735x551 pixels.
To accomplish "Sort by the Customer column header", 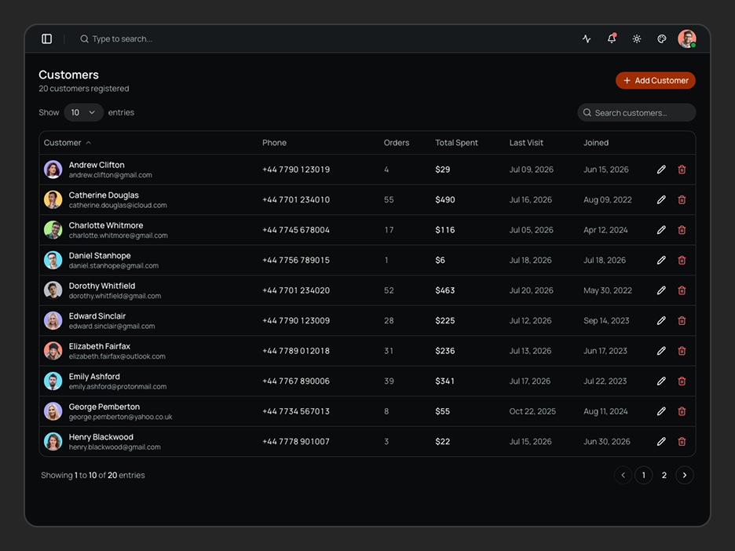I will point(67,143).
